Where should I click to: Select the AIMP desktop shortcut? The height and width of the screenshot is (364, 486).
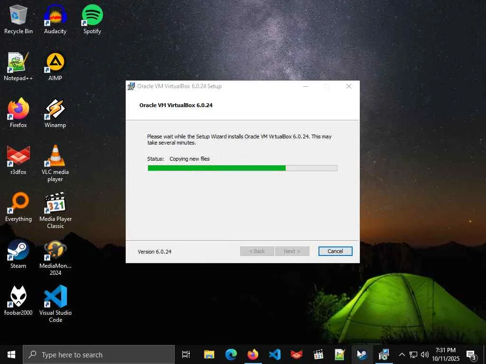[55, 66]
